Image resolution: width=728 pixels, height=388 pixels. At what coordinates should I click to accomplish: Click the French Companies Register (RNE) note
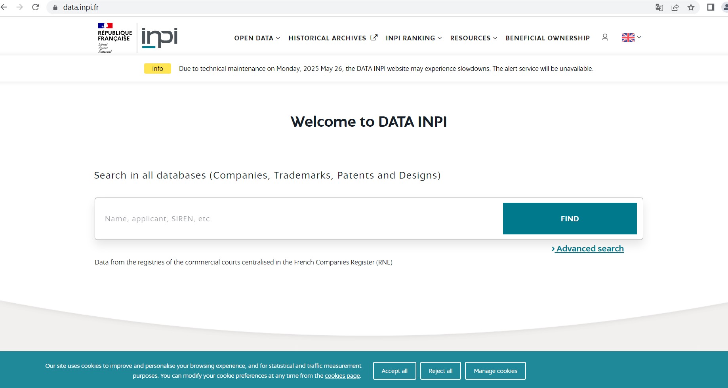point(244,262)
